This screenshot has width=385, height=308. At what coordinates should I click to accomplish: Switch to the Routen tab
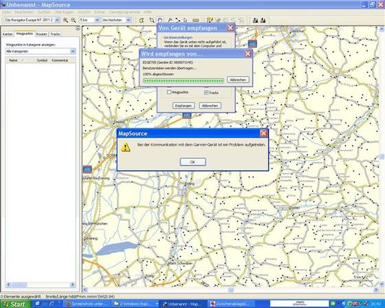click(41, 34)
